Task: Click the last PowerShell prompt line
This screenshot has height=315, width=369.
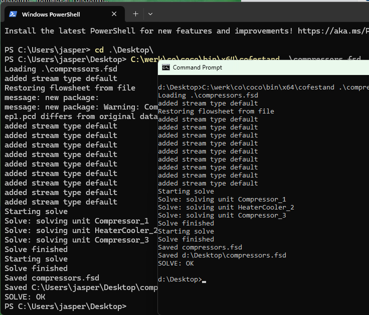Action: point(65,306)
